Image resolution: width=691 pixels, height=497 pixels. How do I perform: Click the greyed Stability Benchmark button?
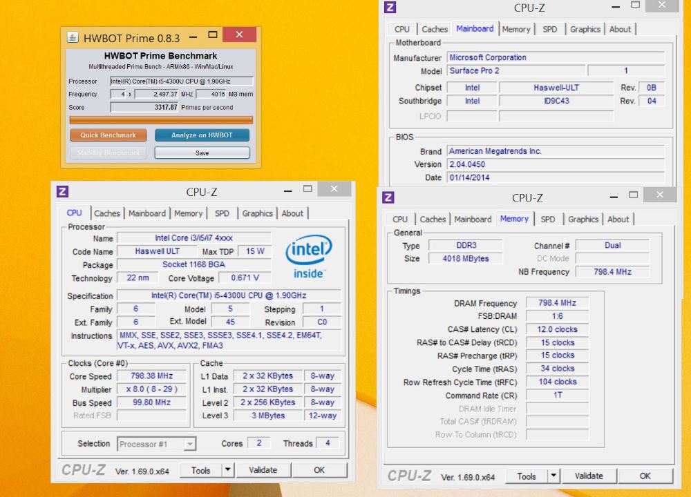[108, 153]
